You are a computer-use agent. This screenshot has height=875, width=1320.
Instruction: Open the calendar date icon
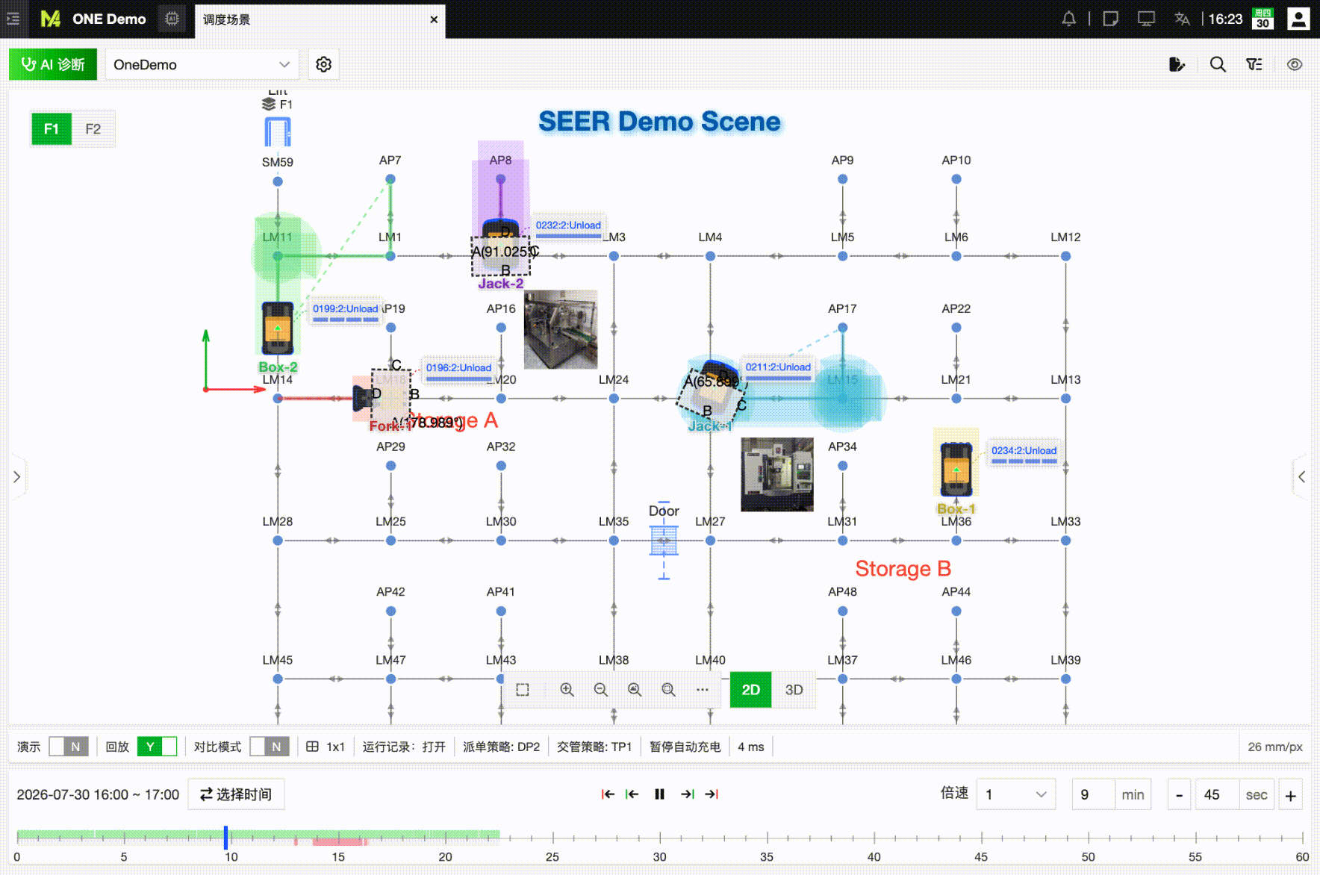pyautogui.click(x=1263, y=19)
